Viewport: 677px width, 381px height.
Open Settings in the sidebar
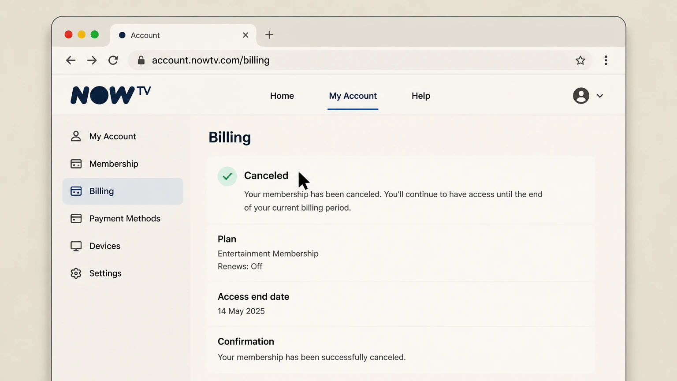tap(123, 273)
